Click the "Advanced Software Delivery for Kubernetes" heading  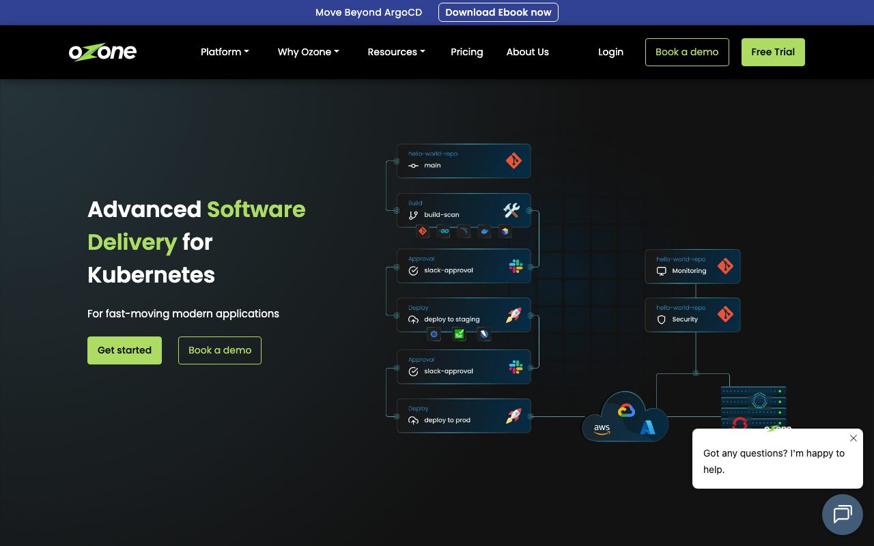pos(197,242)
